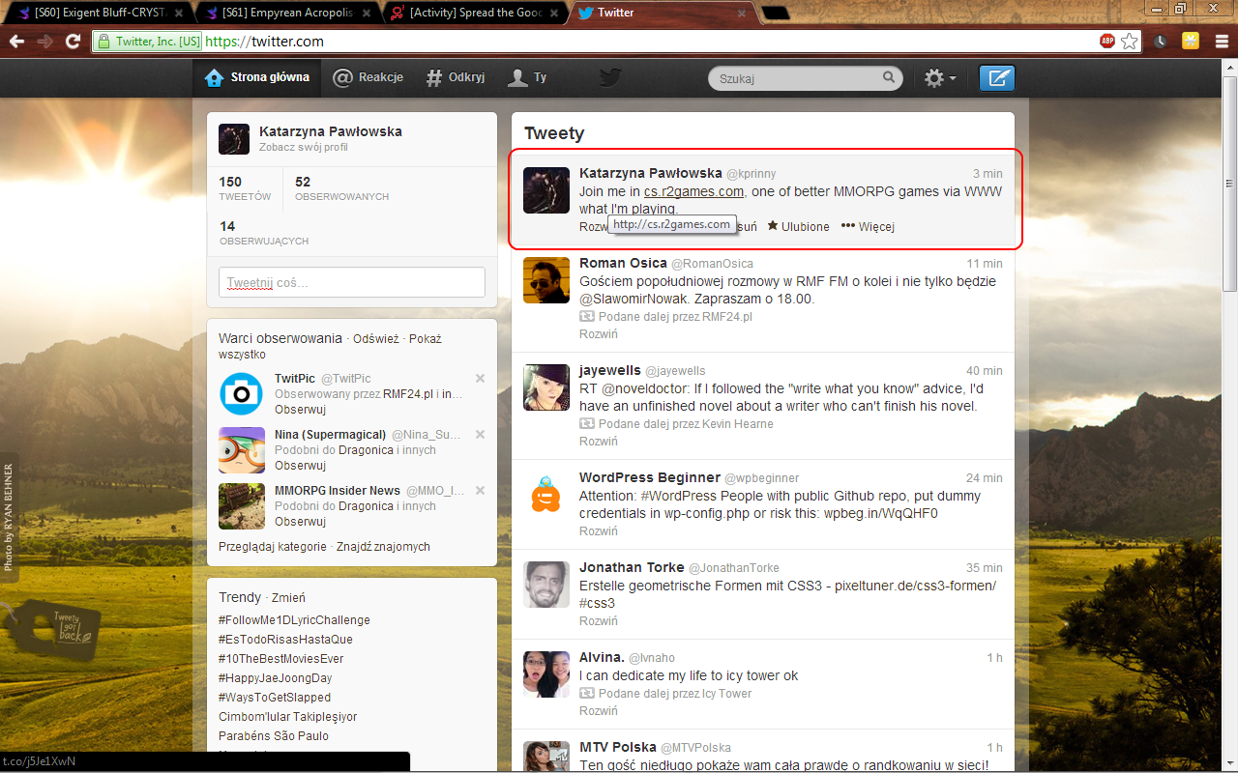This screenshot has height=773, width=1238.
Task: Click the #HappyJaeJoongDay trend link
Action: point(275,677)
